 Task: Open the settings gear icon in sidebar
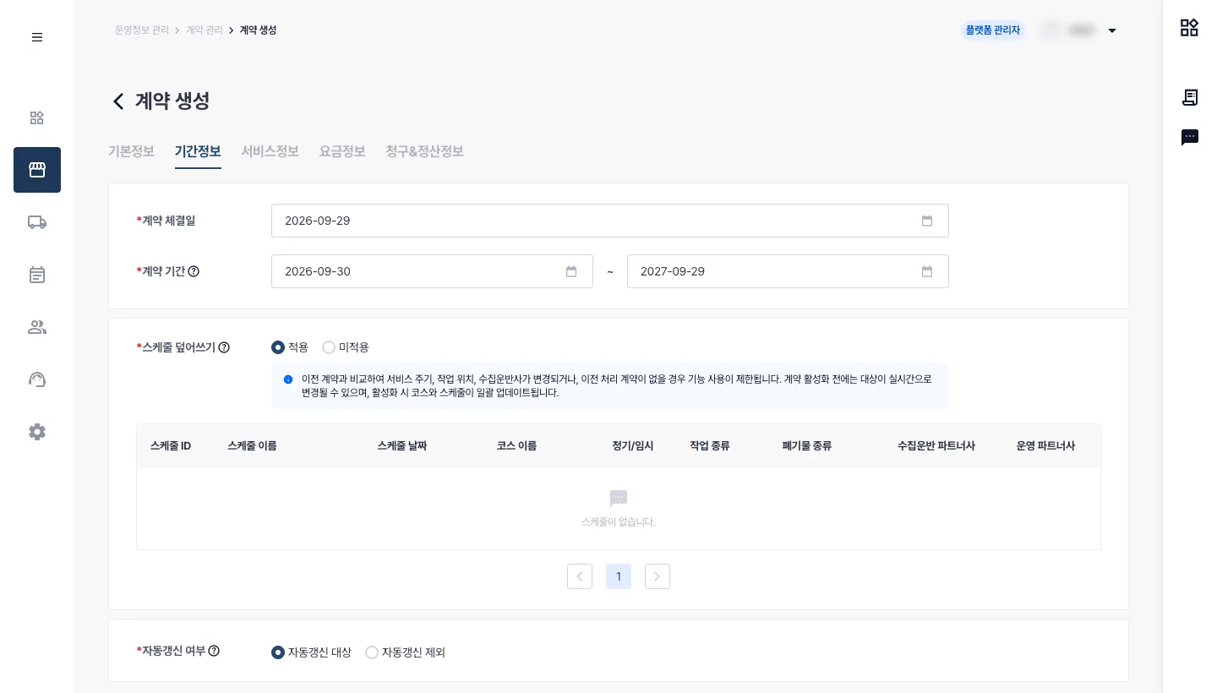click(x=37, y=432)
